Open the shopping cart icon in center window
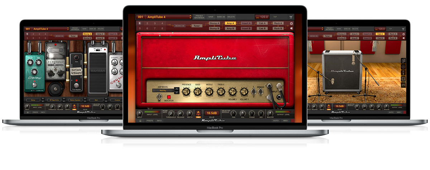Screen dimensions: 430x170 point(291,17)
